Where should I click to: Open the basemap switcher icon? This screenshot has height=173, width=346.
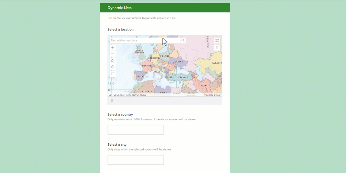pyautogui.click(x=217, y=41)
